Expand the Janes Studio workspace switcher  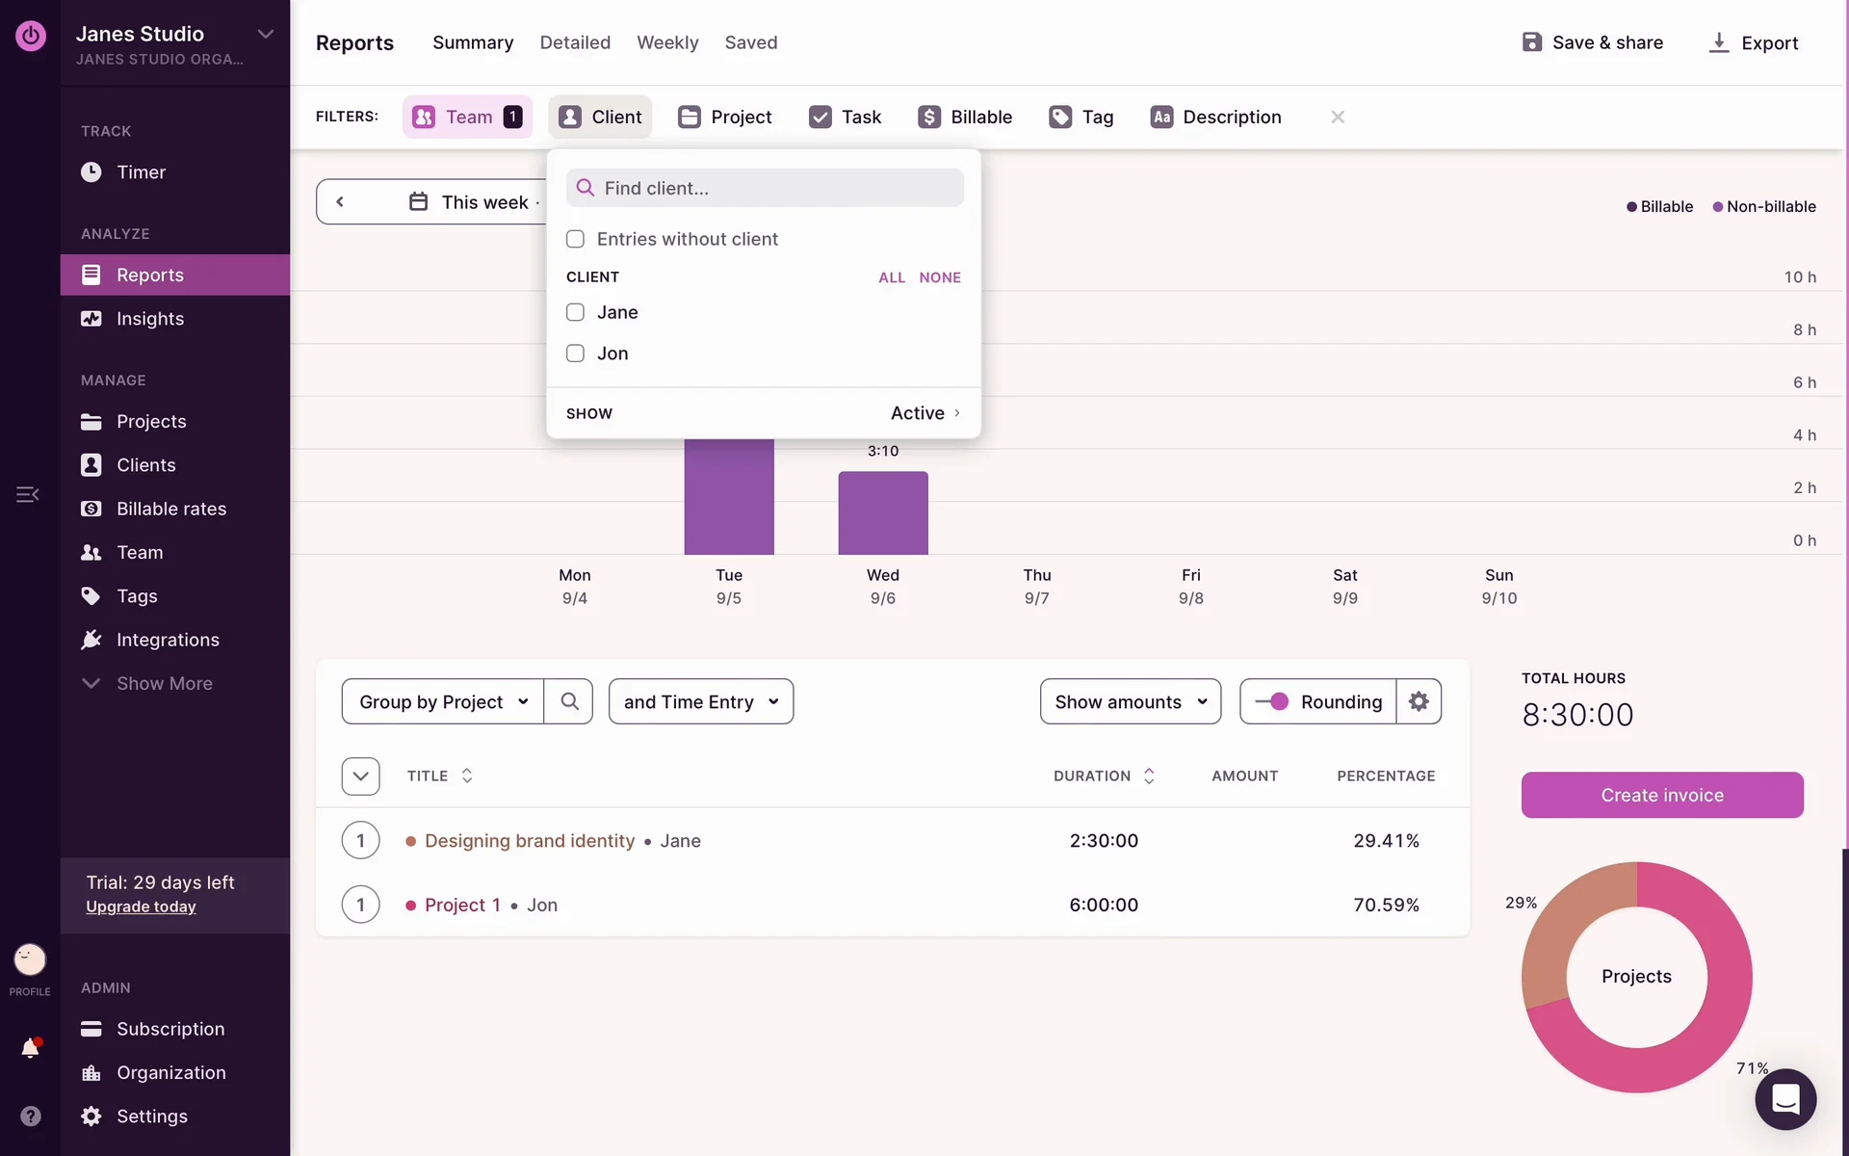[x=265, y=35]
